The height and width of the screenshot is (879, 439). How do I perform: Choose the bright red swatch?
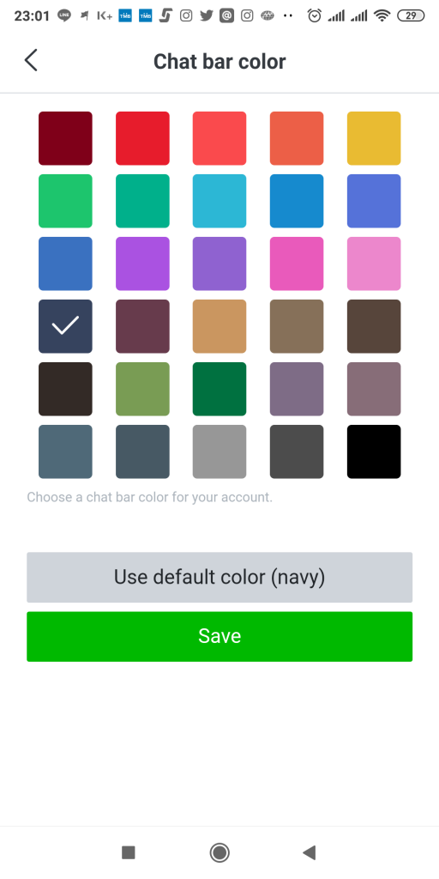pos(143,138)
